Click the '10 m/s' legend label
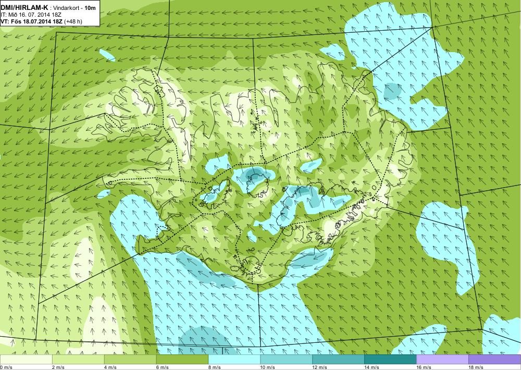The width and height of the screenshot is (521, 370). (x=267, y=367)
